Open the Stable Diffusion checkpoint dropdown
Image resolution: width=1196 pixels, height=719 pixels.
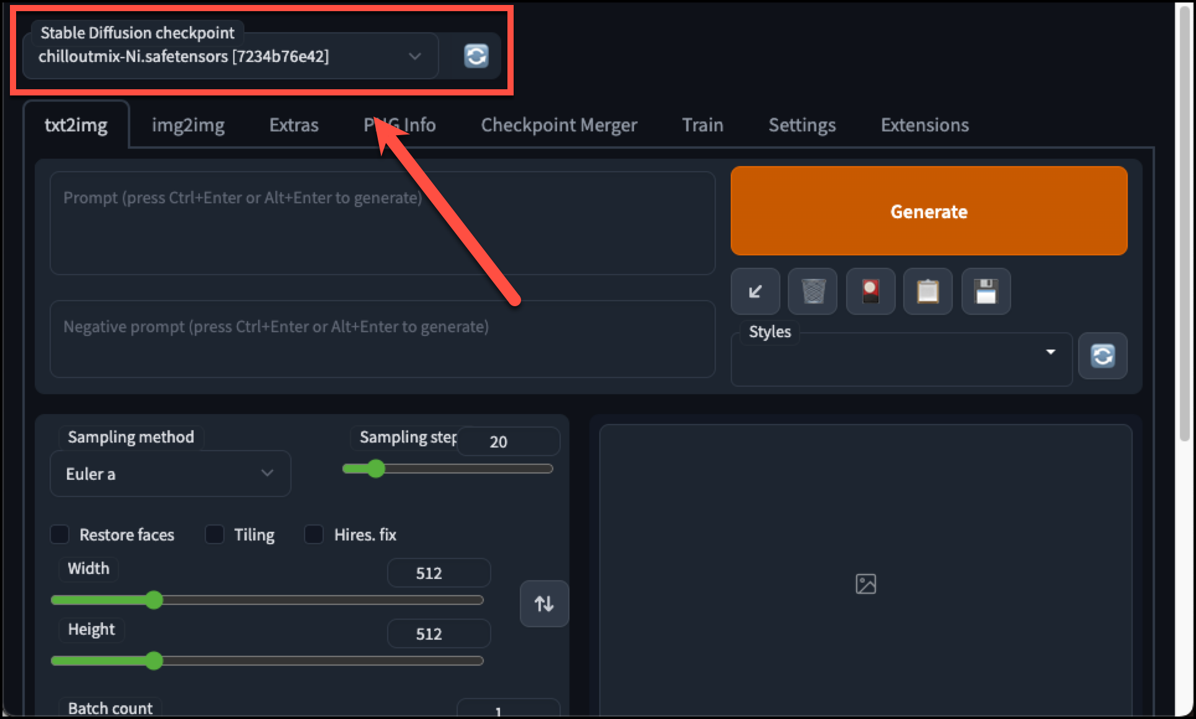tap(231, 56)
